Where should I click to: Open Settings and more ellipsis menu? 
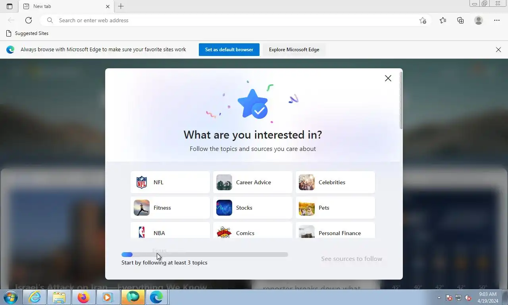tap(497, 20)
